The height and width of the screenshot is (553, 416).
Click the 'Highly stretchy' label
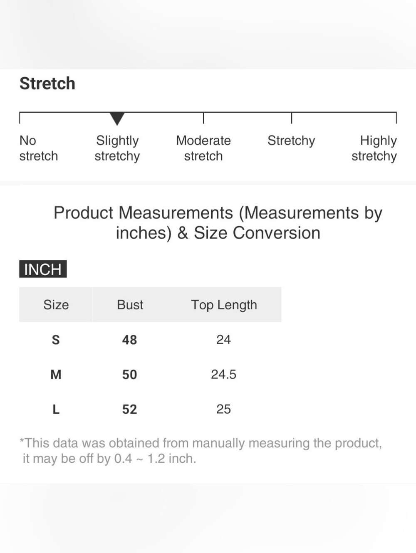click(374, 148)
